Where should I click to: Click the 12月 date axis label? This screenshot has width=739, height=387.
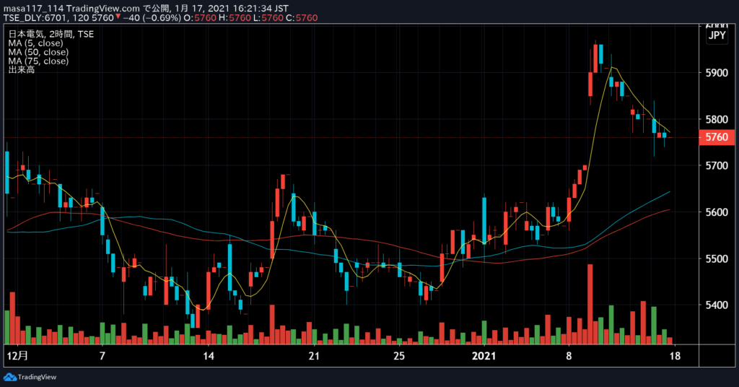click(18, 355)
